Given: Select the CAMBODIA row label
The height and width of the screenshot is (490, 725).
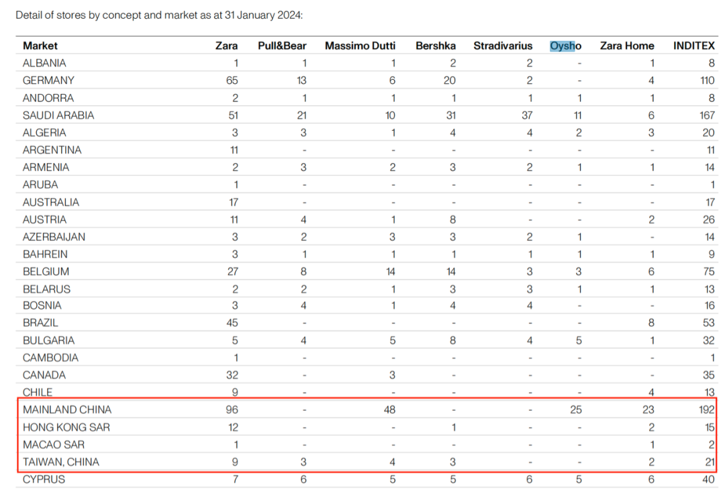Looking at the screenshot, I should [50, 358].
